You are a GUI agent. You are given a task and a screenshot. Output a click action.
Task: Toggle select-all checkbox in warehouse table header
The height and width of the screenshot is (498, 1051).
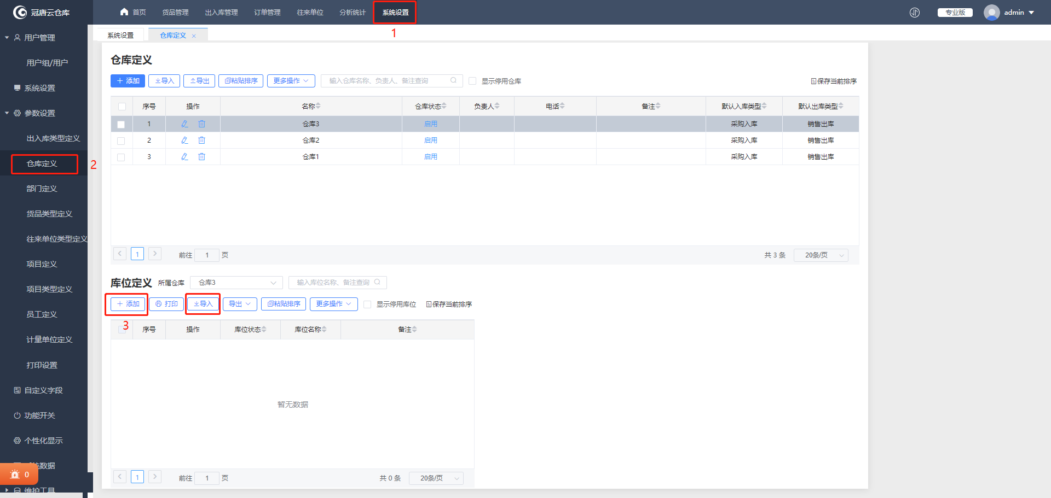tap(122, 107)
